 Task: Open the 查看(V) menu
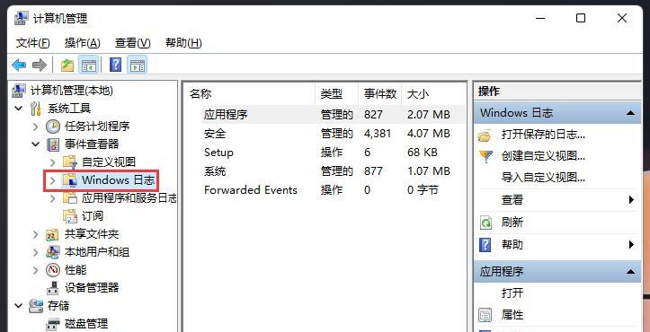pyautogui.click(x=133, y=43)
